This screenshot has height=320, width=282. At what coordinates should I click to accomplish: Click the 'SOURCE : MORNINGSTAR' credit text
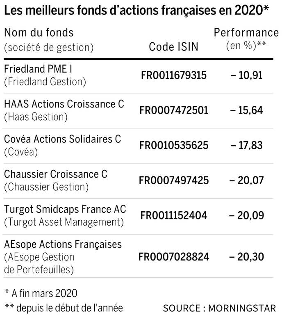pos(219,308)
